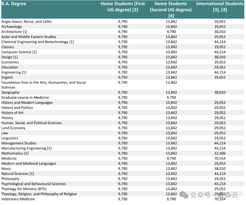Select the 'Home Students (Second UG degree)' header
Viewport: 246px width, 205px height.
(x=171, y=9)
